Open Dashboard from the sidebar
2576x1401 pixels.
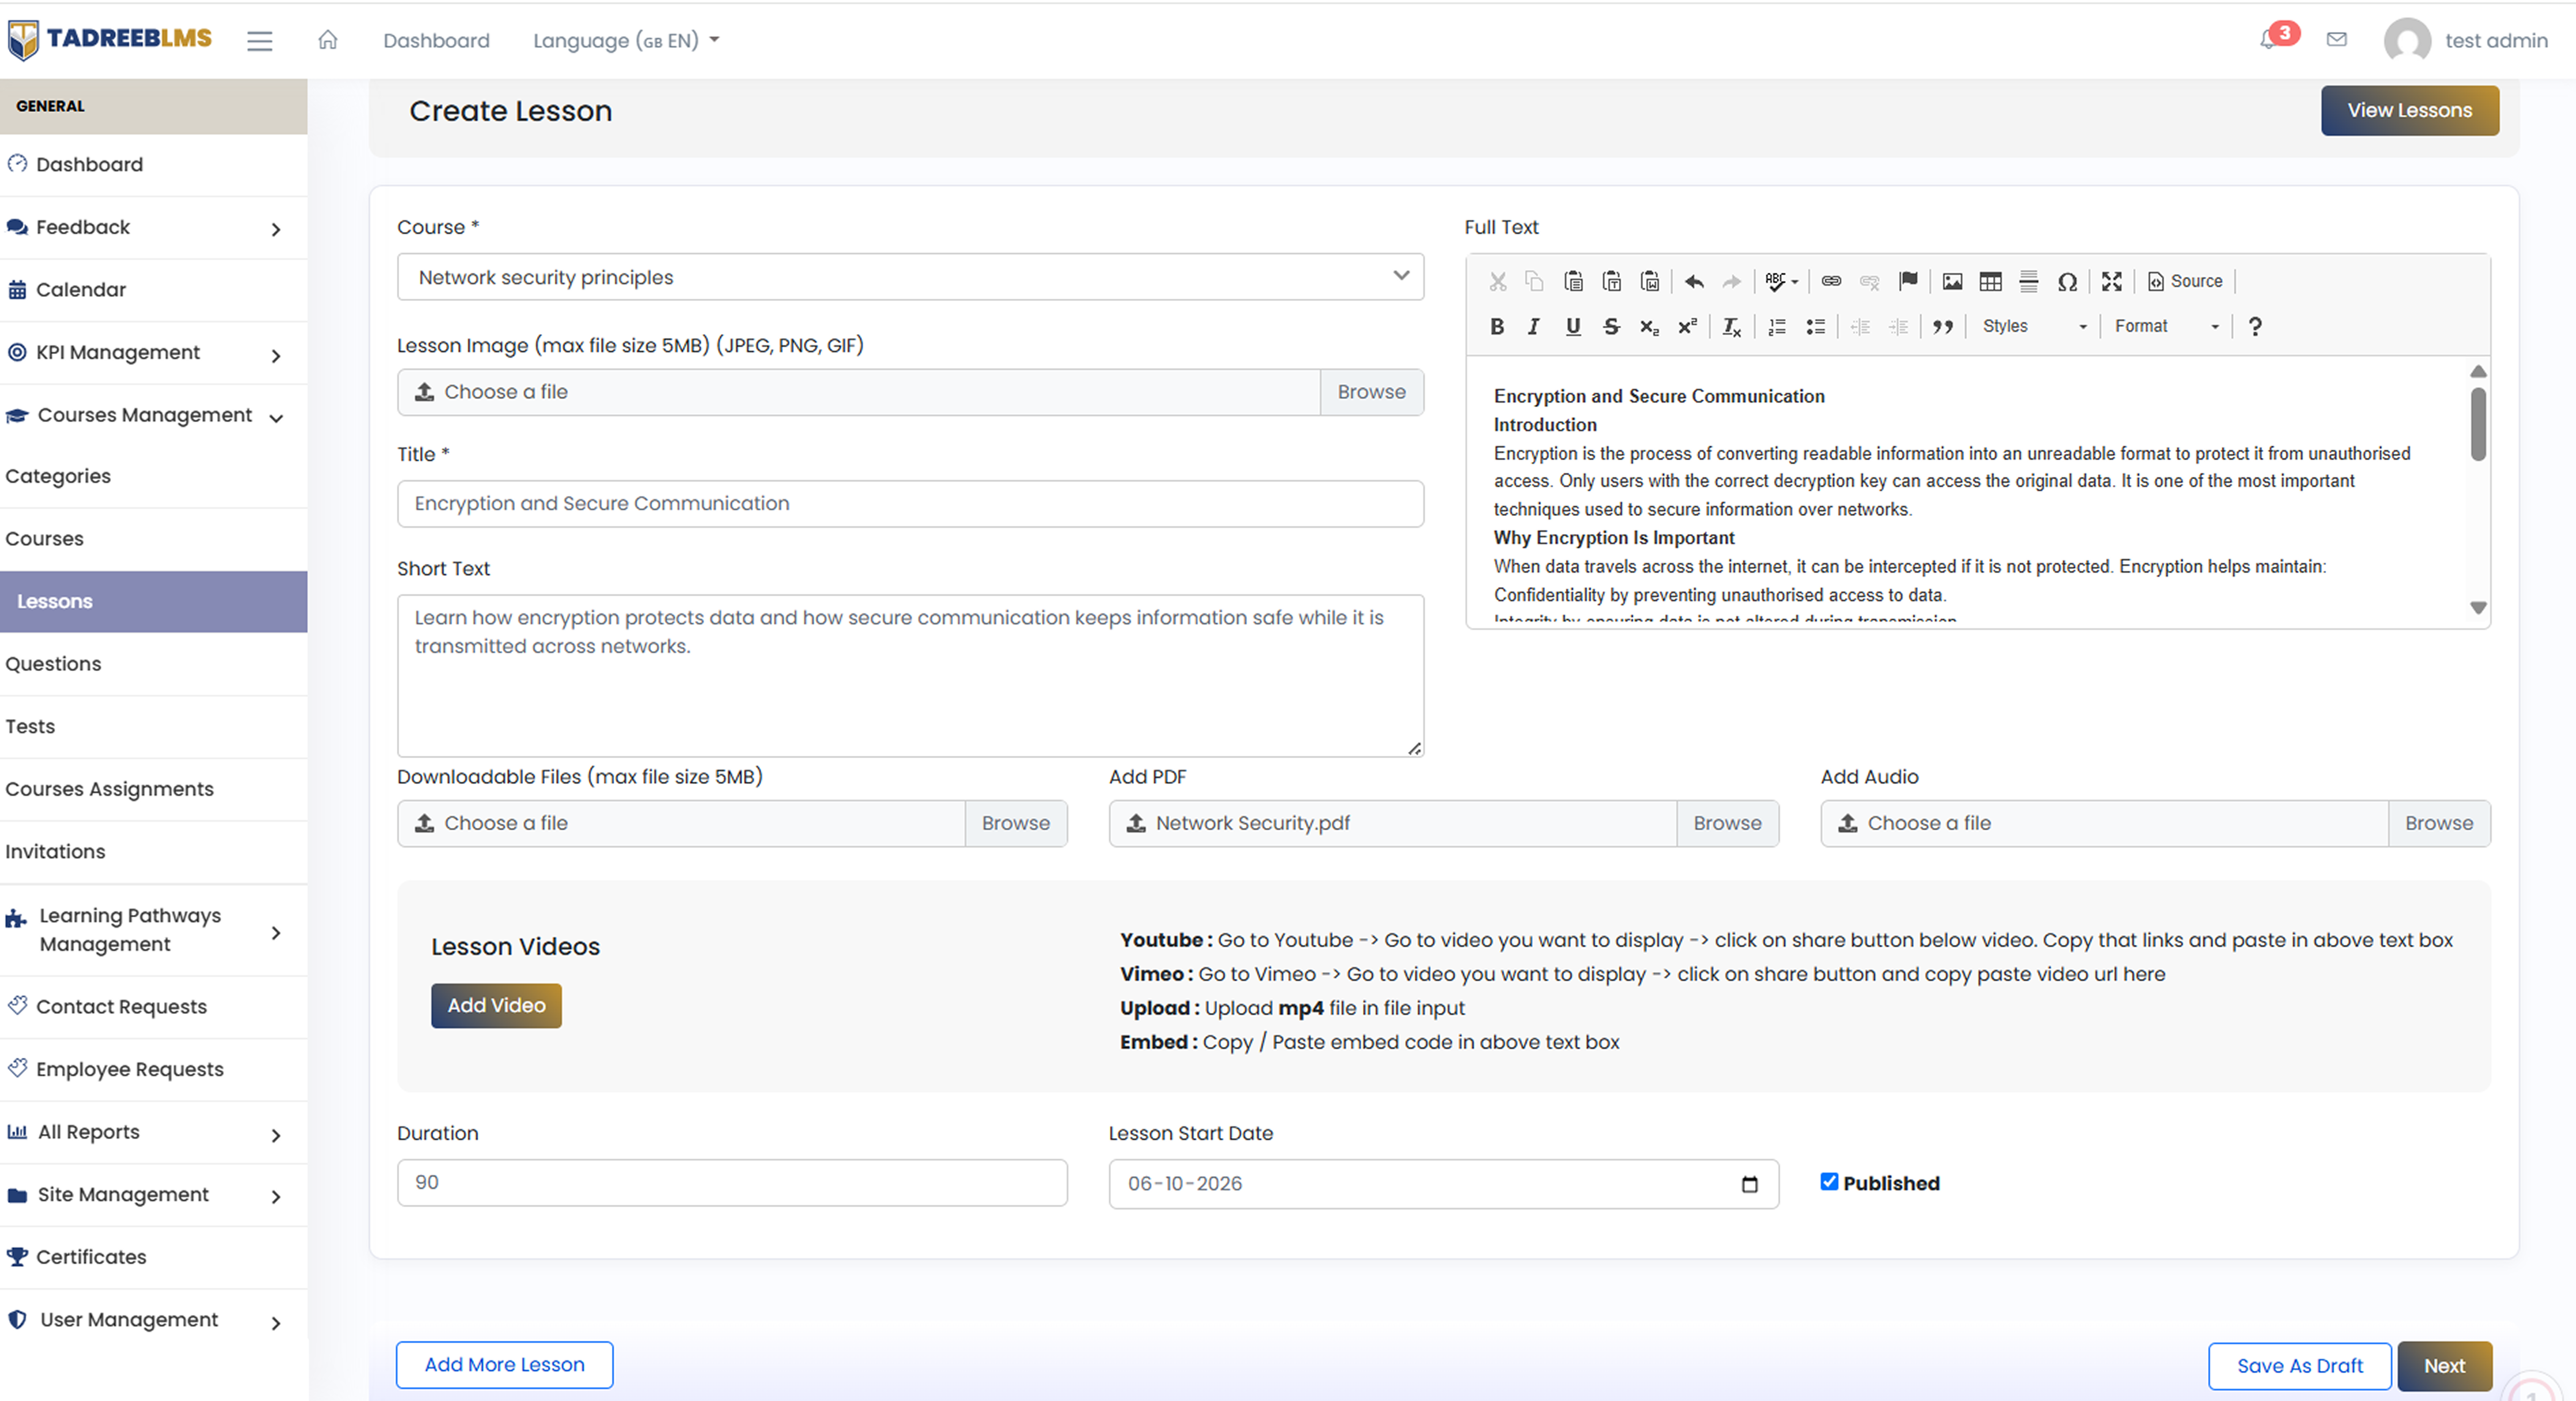pos(153,165)
